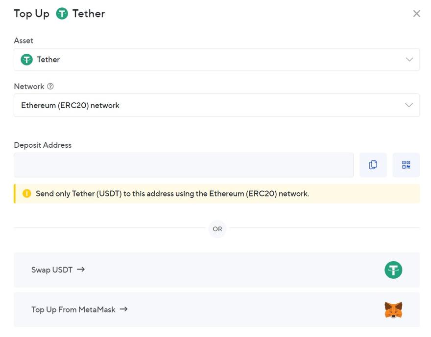Click the arrow beside Top Up From MetaMask
This screenshot has height=337, width=431.
[124, 309]
